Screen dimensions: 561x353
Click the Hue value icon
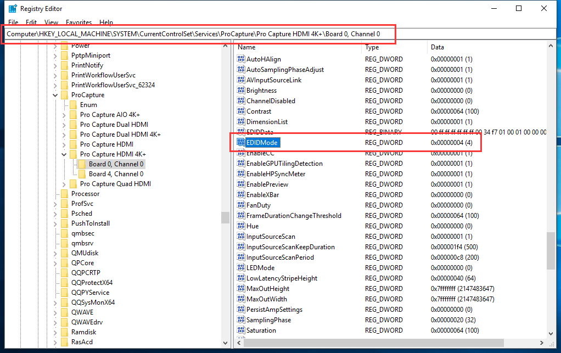click(x=241, y=226)
